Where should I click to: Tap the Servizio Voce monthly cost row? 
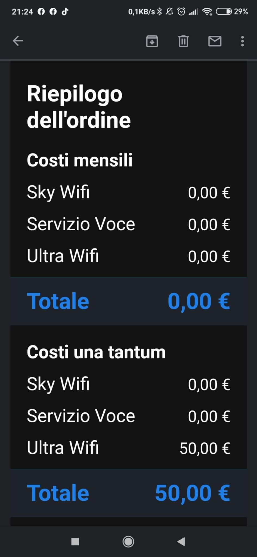coord(128,224)
